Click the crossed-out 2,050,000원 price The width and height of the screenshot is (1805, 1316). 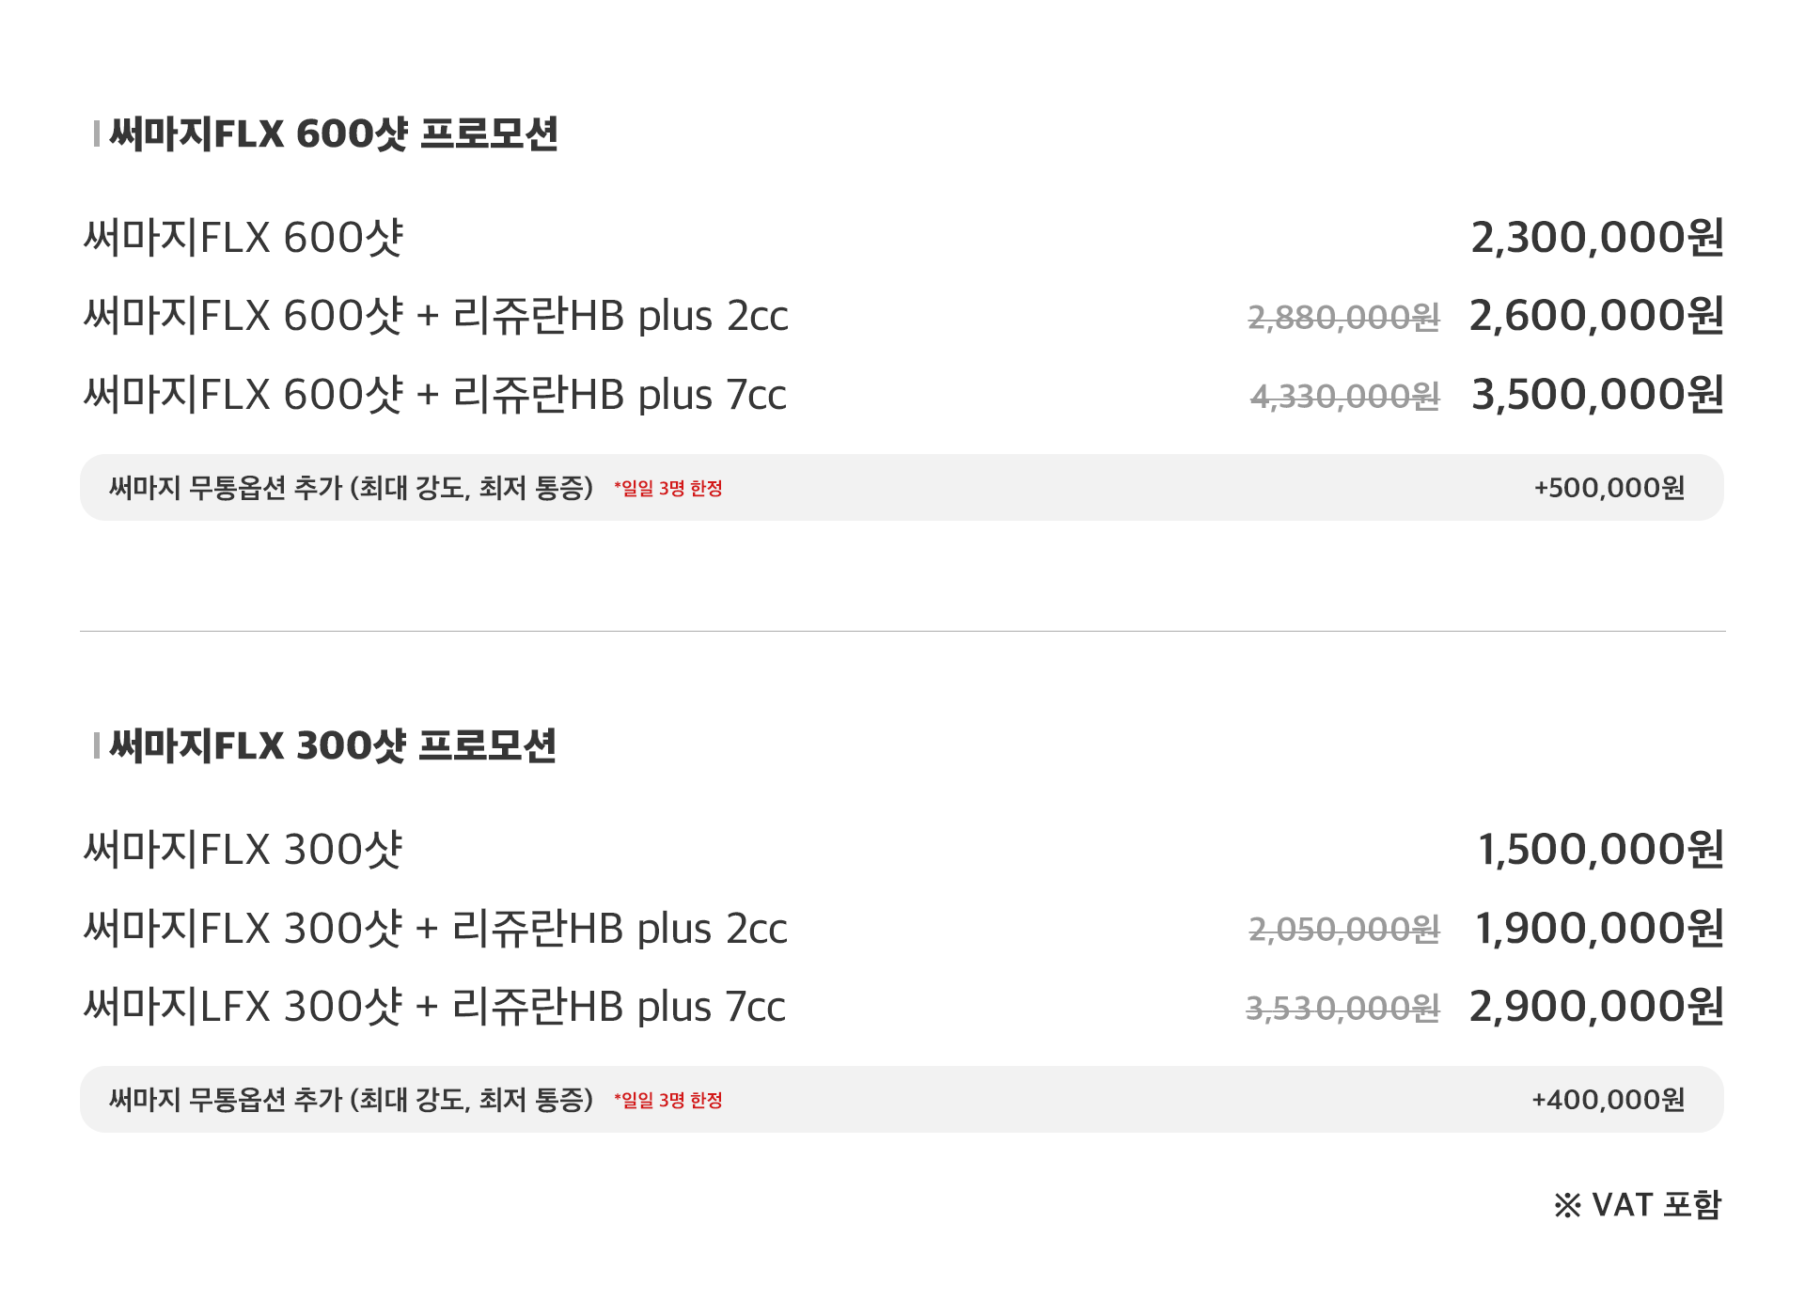tap(1343, 930)
